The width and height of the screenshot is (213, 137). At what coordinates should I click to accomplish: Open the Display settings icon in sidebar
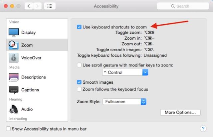click(14, 32)
